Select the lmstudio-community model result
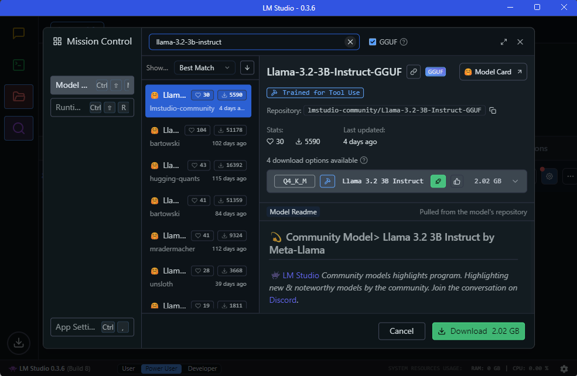The image size is (577, 376). coord(199,101)
